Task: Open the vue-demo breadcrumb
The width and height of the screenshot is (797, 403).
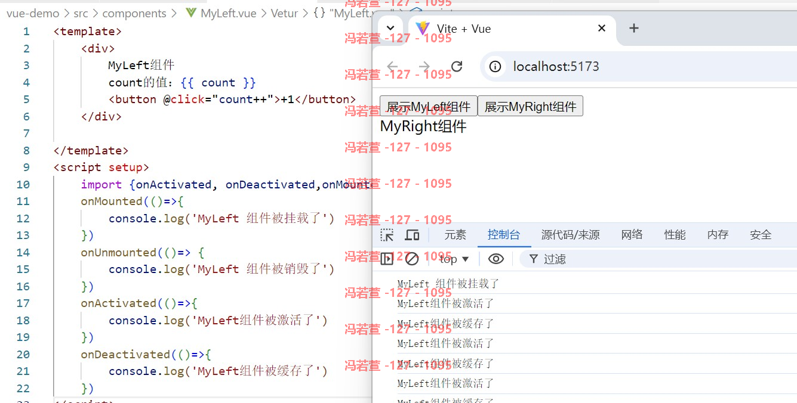Action: [x=33, y=13]
